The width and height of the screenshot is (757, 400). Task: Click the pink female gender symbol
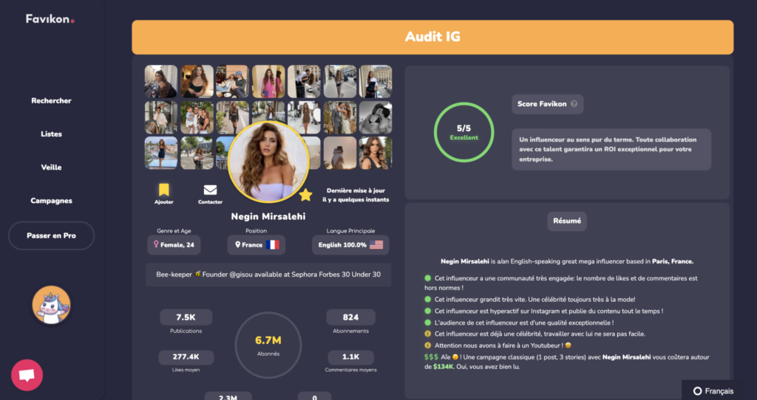[156, 244]
